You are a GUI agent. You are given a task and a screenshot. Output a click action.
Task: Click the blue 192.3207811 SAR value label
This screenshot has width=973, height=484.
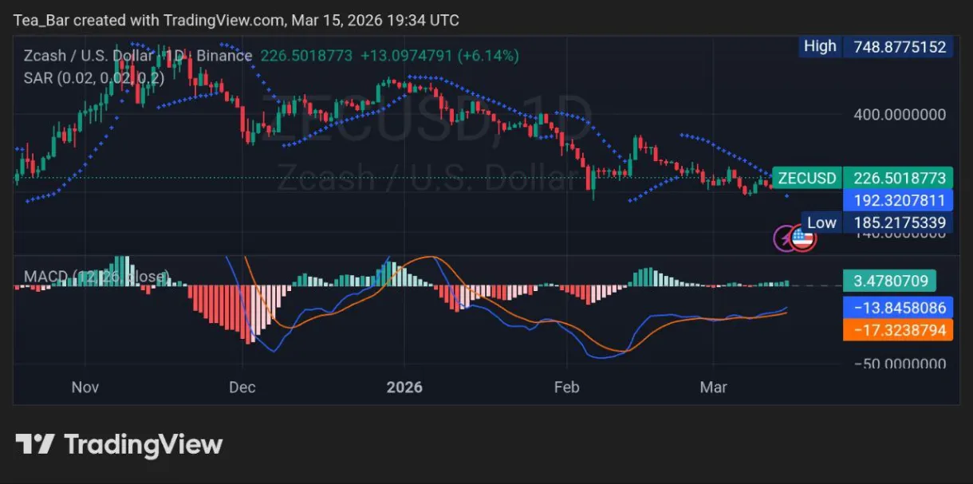point(898,200)
